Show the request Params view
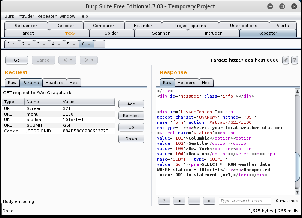Viewport: 302px width, 218px height. [31, 83]
